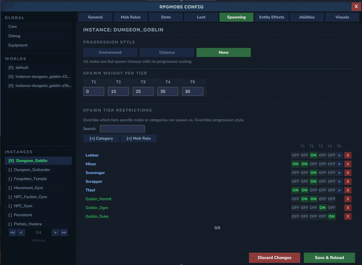362x265 pixels.
Task: Return to first instances page double arrow
Action: (x=12, y=232)
